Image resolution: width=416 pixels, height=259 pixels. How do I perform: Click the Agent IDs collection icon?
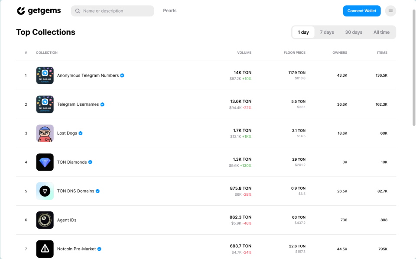[45, 220]
